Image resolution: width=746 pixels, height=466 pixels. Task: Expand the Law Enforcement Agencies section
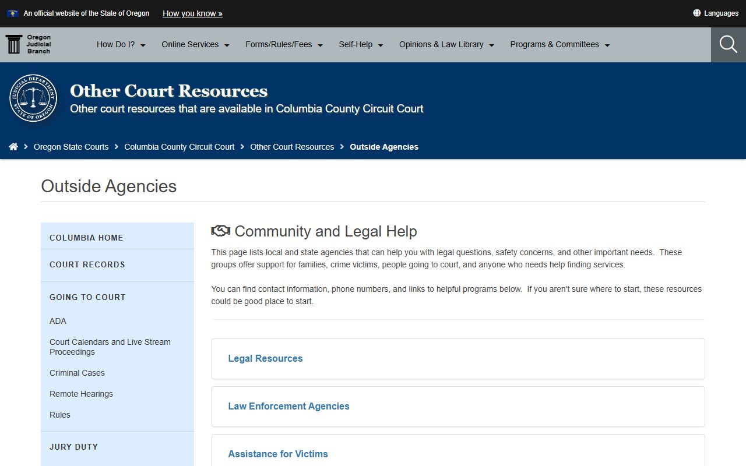coord(458,407)
